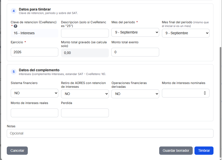Open the Mes final del periodo dropdown

(186, 33)
